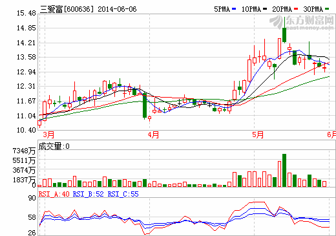This screenshot has width=336, height=236.
Task: Click the date 2014-06-06 in title
Action: click(117, 9)
